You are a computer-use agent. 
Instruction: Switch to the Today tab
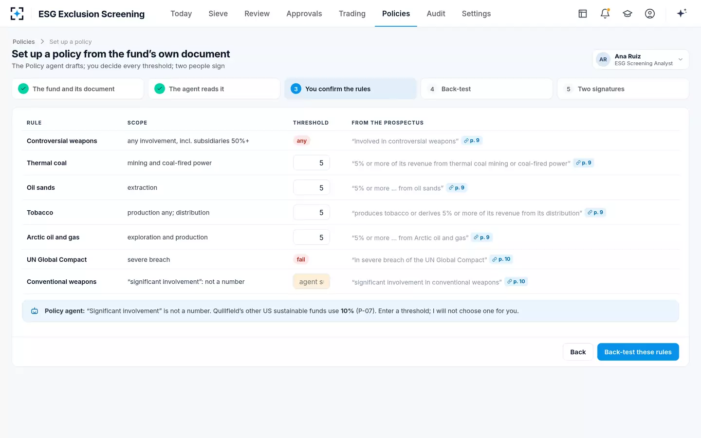181,14
